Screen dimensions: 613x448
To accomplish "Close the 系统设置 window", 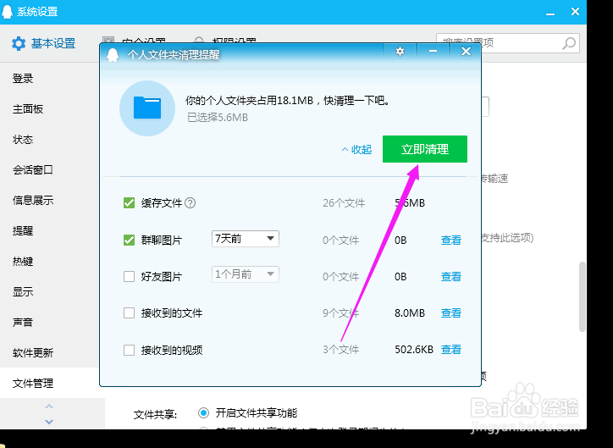I will (x=575, y=12).
